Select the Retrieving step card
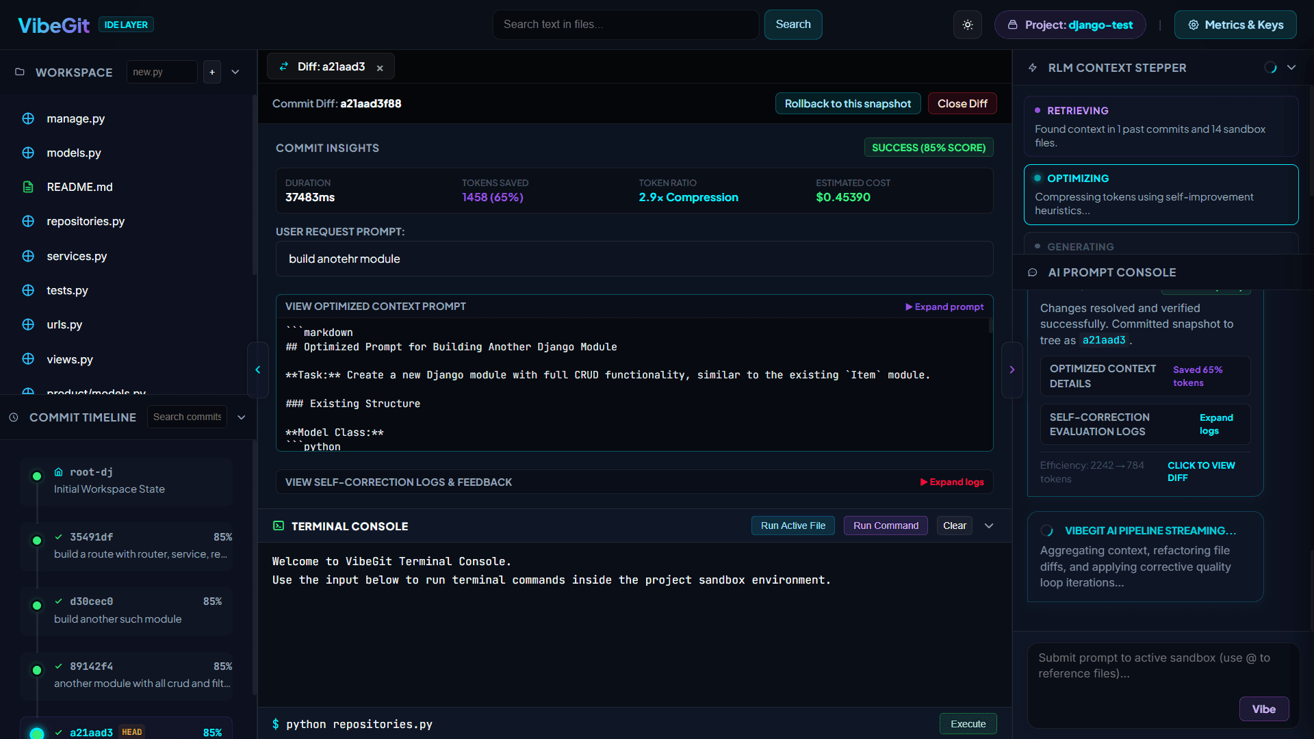Screen dimensions: 1314x739 tap(1161, 126)
